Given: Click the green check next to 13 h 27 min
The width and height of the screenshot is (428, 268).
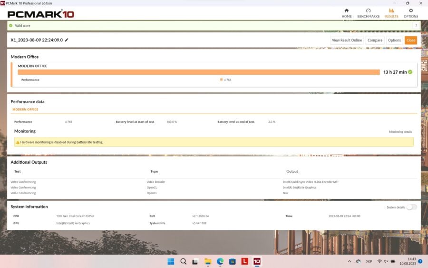Looking at the screenshot, I should pos(410,72).
